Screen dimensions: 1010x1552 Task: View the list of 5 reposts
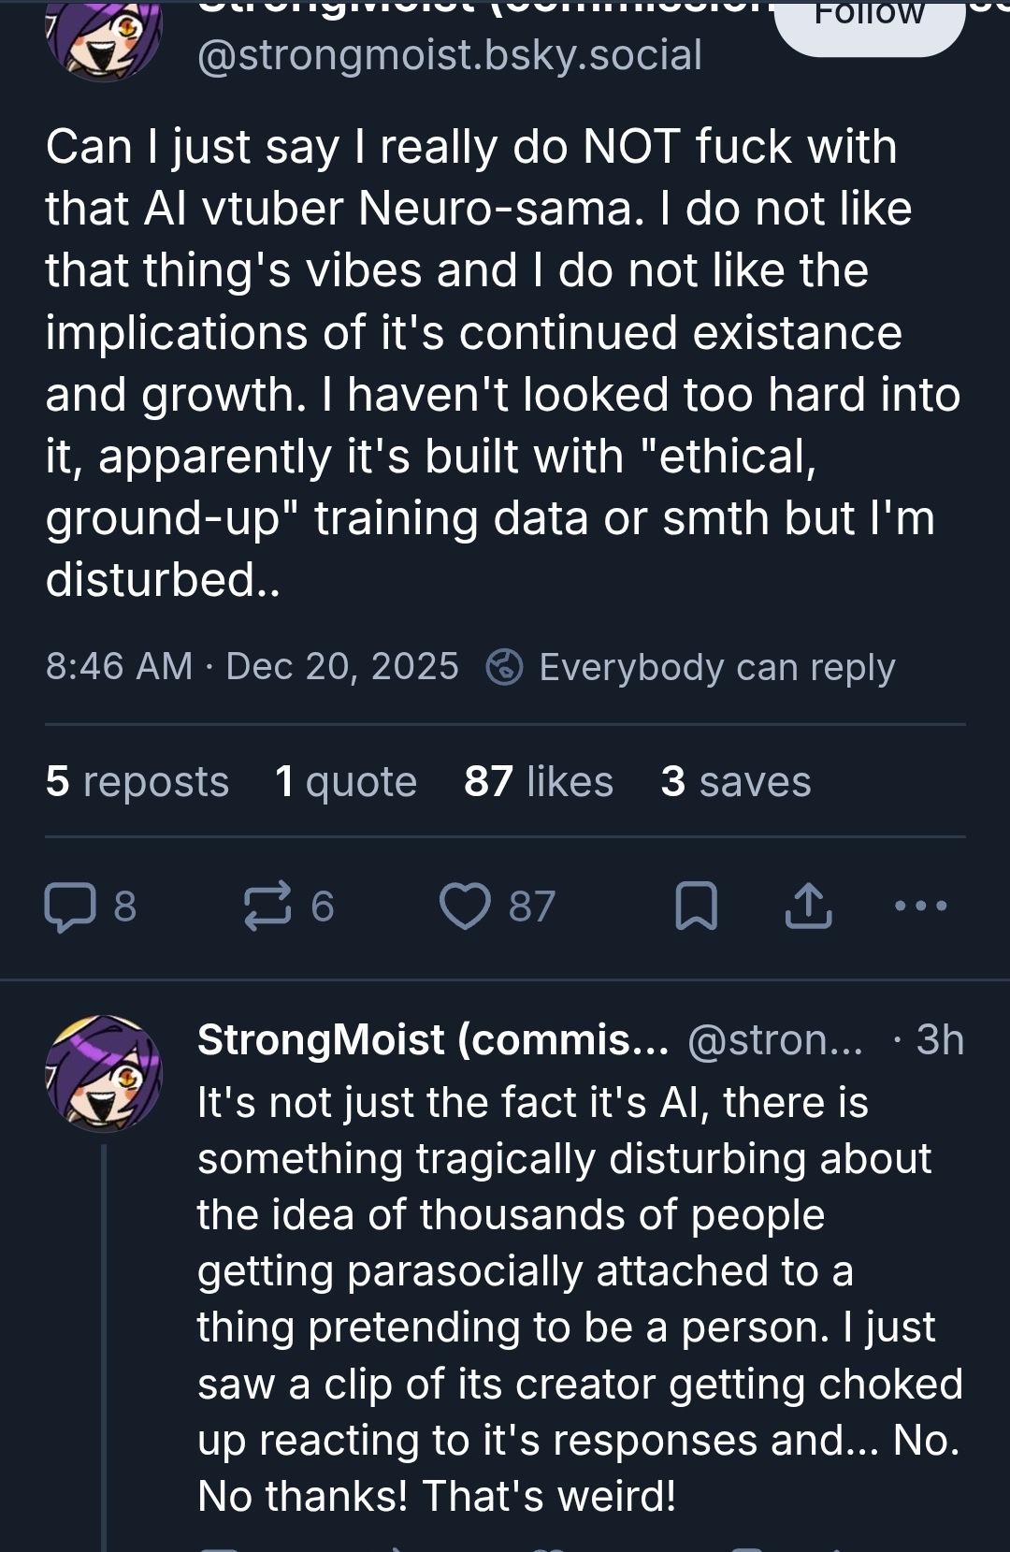(137, 781)
